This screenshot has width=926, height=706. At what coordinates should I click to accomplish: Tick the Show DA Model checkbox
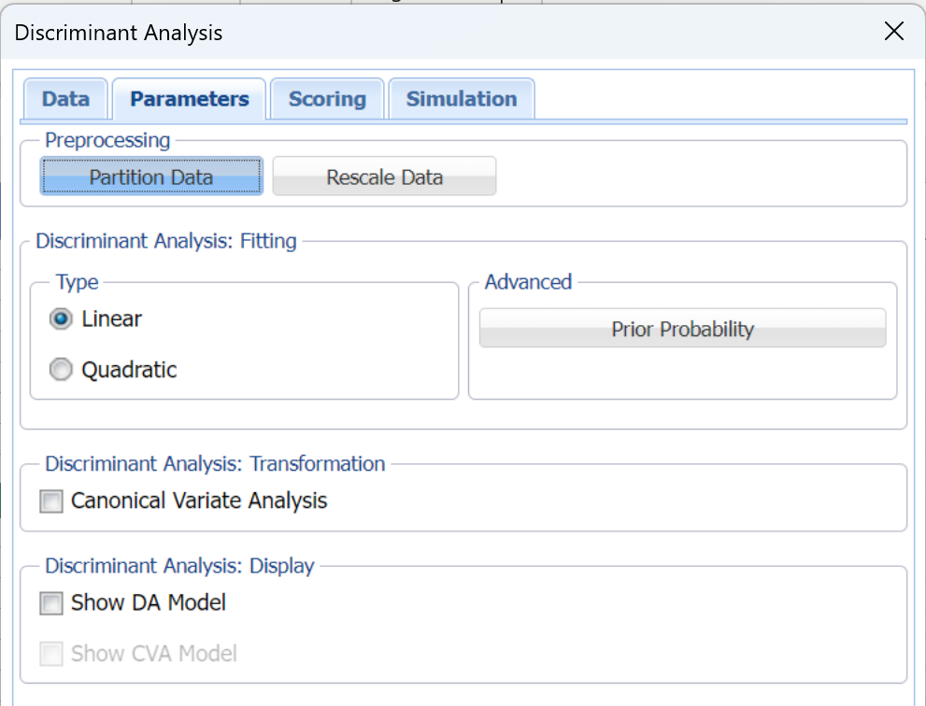pyautogui.click(x=51, y=604)
